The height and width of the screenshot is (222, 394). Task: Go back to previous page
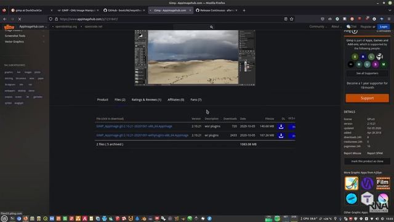pos(5,19)
